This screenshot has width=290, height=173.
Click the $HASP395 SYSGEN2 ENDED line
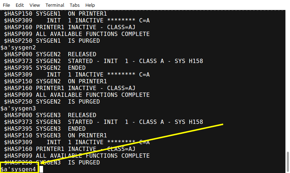(45, 68)
